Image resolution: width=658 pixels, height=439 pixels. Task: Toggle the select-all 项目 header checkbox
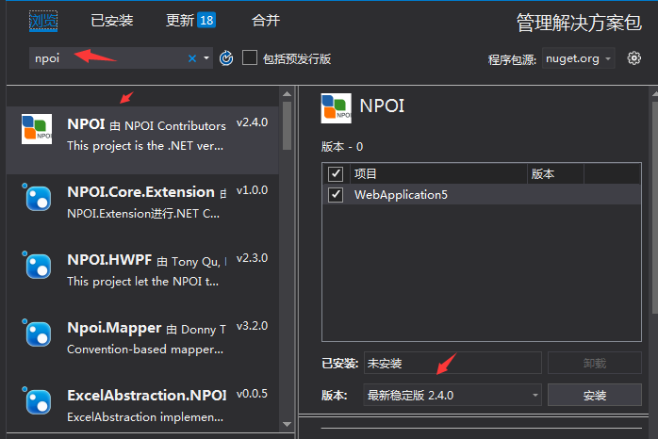coord(336,173)
